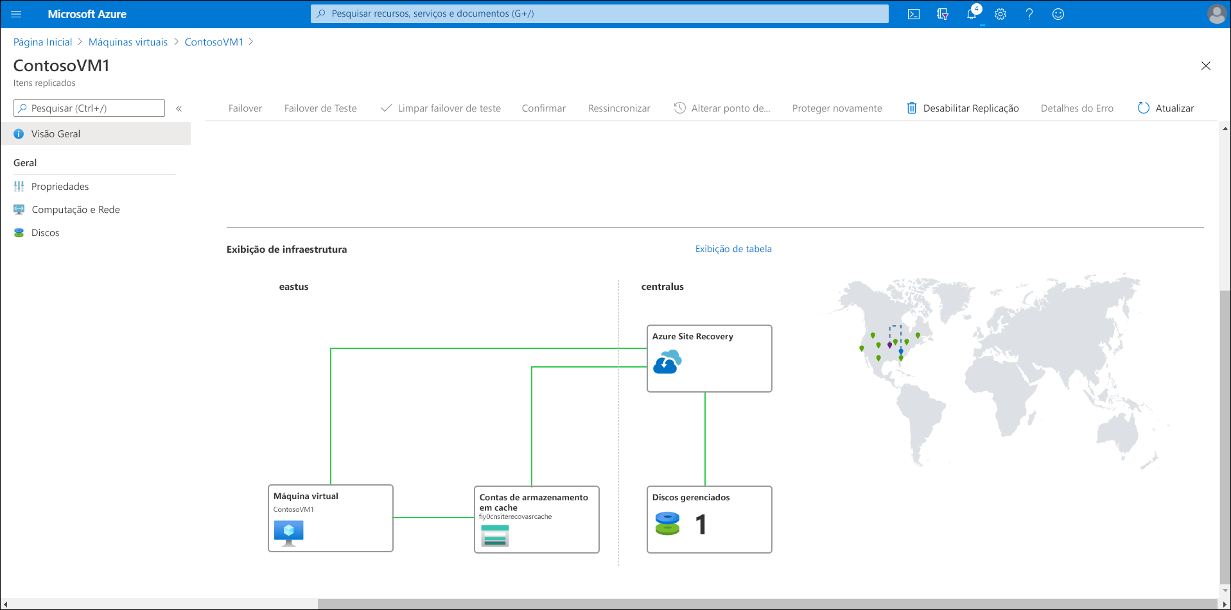This screenshot has height=610, width=1231.
Task: Click the clock icon for Alterar ponto
Action: [680, 108]
